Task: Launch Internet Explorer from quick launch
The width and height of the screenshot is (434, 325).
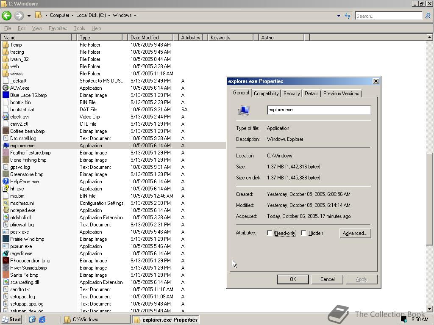Action: coord(42,319)
